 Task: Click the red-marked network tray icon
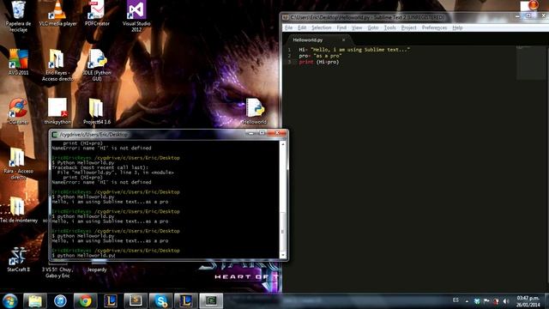(496, 301)
